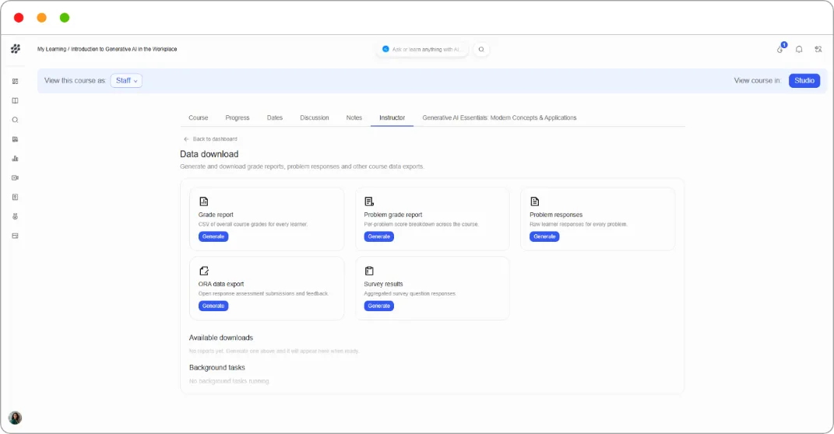Viewport: 834px width, 434px height.
Task: Click the Grade report card title
Action: [216, 215]
